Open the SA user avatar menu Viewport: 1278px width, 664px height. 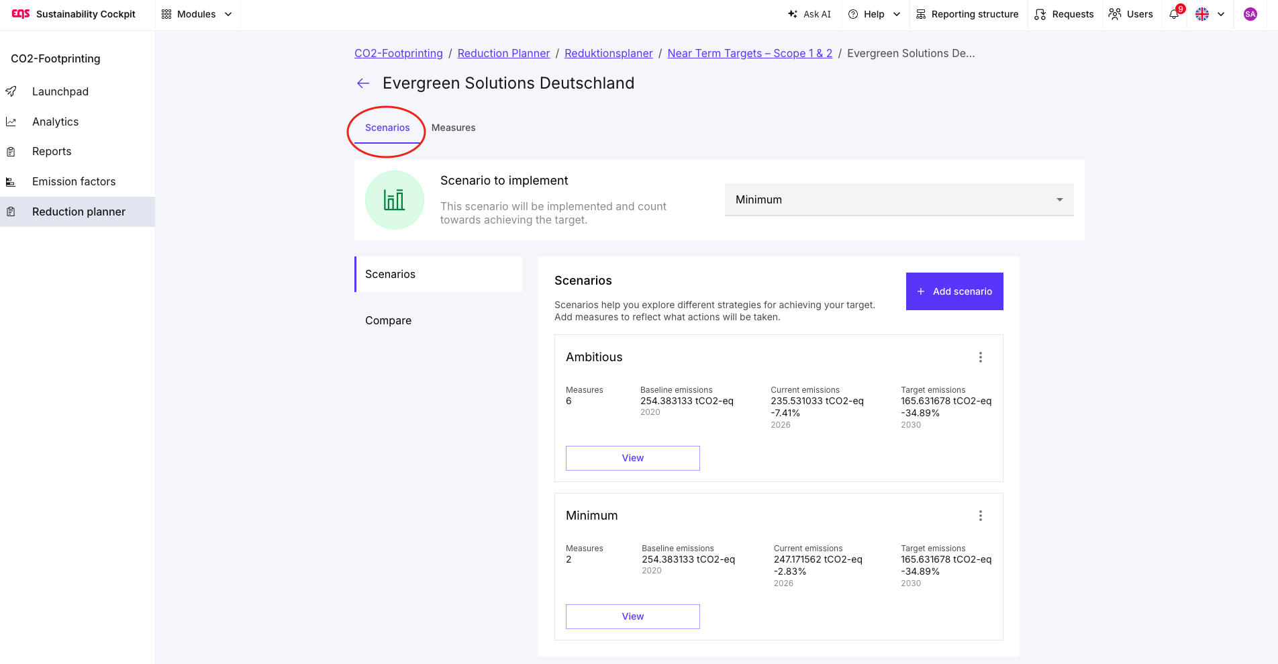pos(1250,14)
